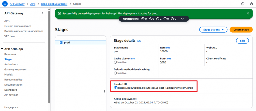
Task: Dismiss the green success banner
Action: (248, 13)
